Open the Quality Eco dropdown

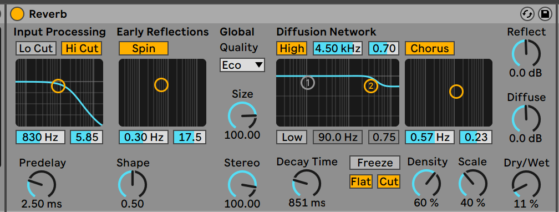tap(242, 65)
